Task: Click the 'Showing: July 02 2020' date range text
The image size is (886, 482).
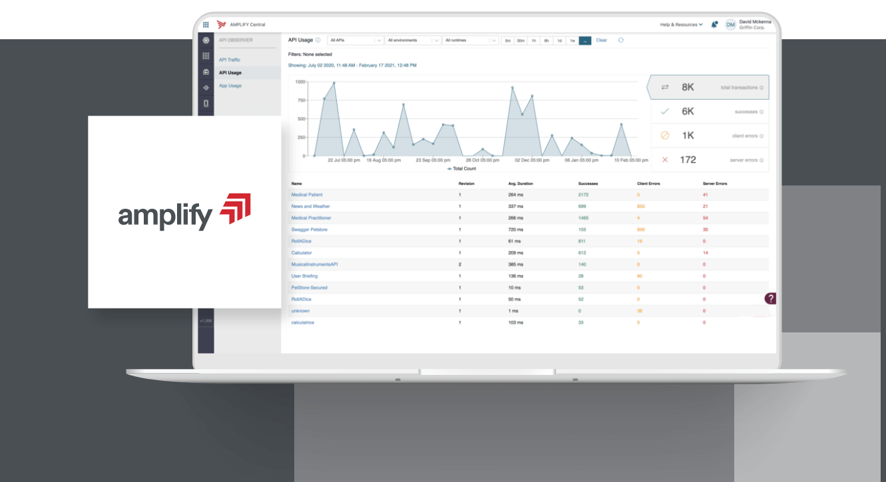Action: tap(352, 65)
